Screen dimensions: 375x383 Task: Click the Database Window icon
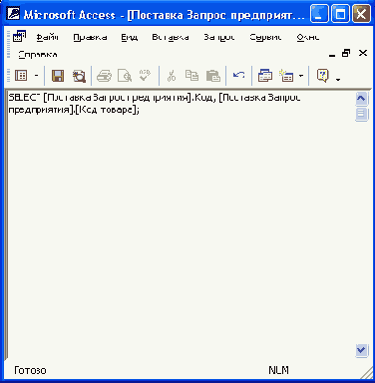265,76
